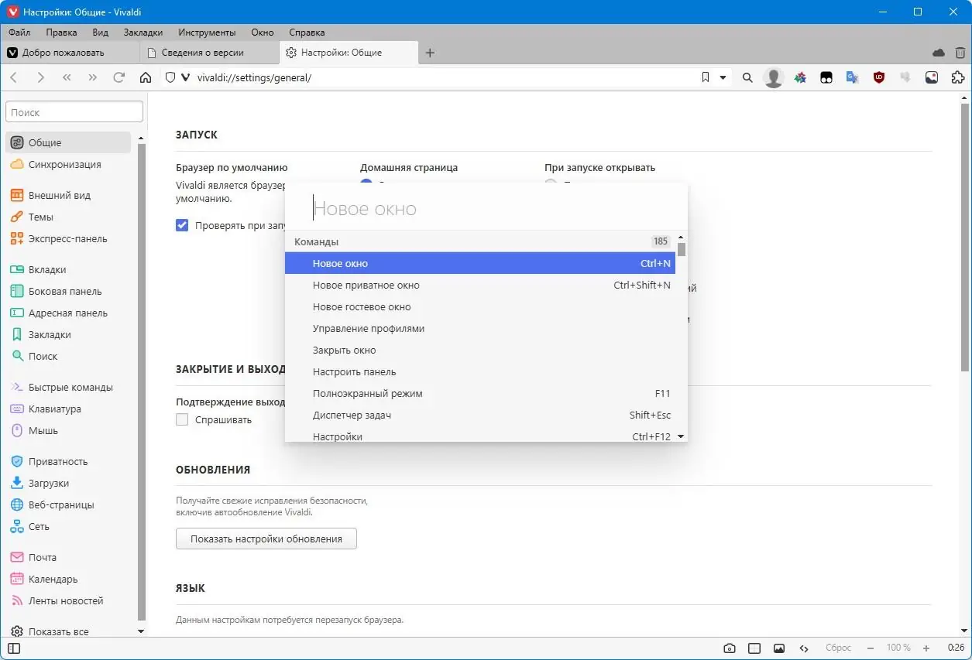Select Новое окно command

(x=480, y=263)
